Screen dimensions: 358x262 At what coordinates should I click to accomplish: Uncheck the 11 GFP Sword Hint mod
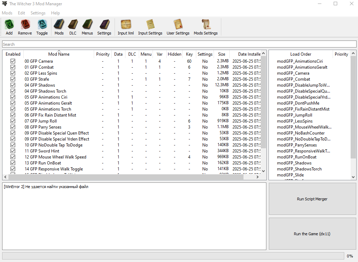pos(13,151)
